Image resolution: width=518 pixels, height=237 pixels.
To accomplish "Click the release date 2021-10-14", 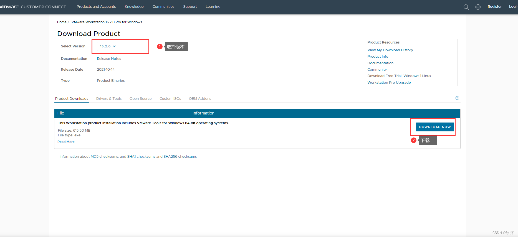I will (x=106, y=70).
